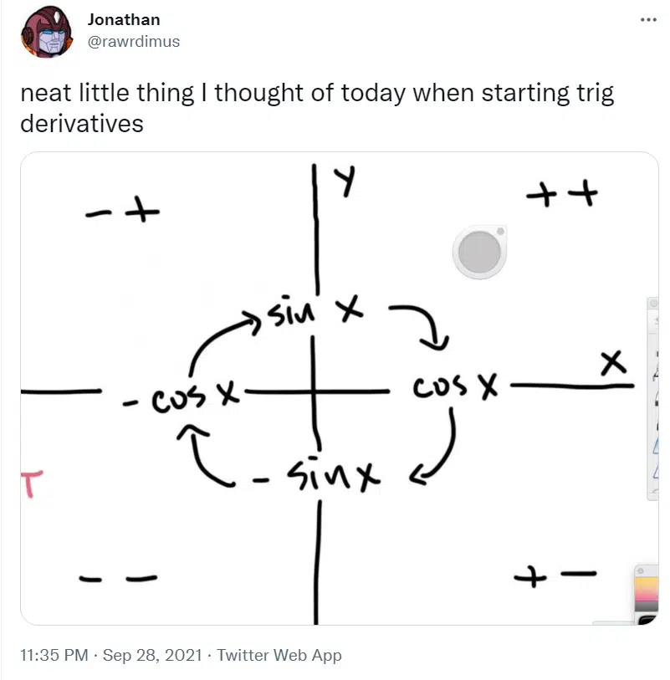
Task: Select the black swatch in the corner
Action: 648,619
